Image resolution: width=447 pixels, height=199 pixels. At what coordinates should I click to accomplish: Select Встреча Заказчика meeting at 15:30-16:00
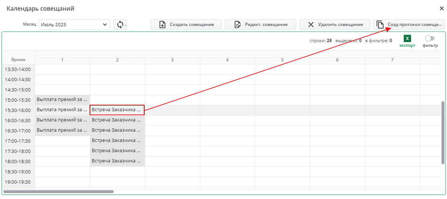[117, 110]
